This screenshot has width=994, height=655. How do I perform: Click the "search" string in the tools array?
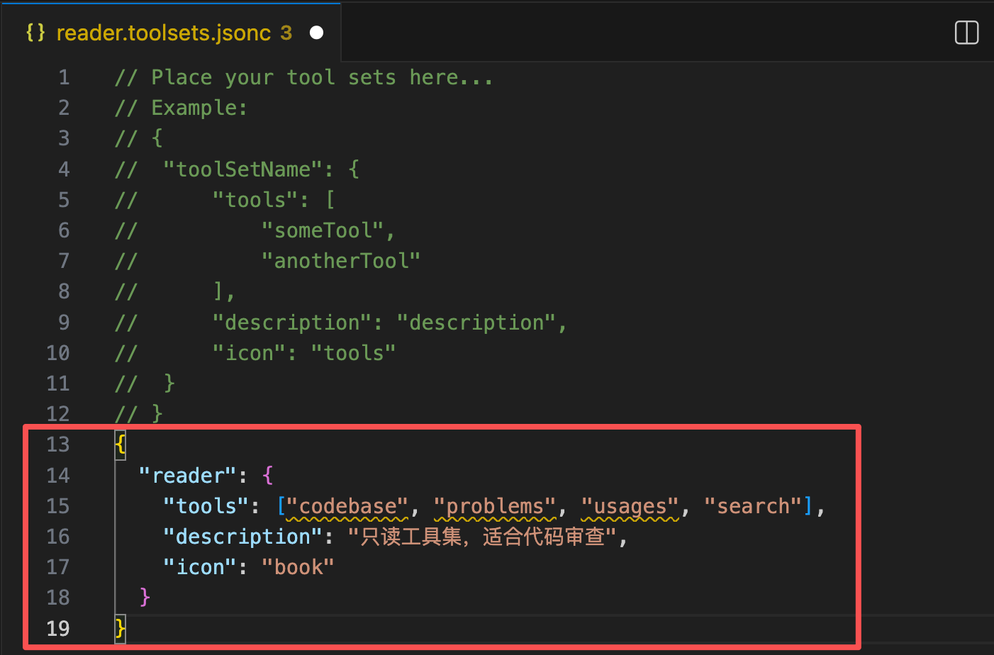click(x=754, y=505)
